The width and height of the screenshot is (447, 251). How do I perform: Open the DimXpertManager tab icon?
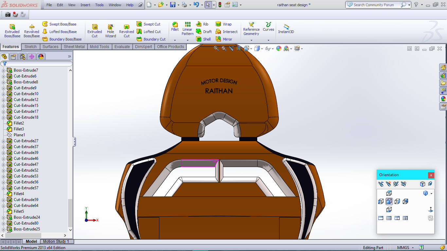point(32,57)
